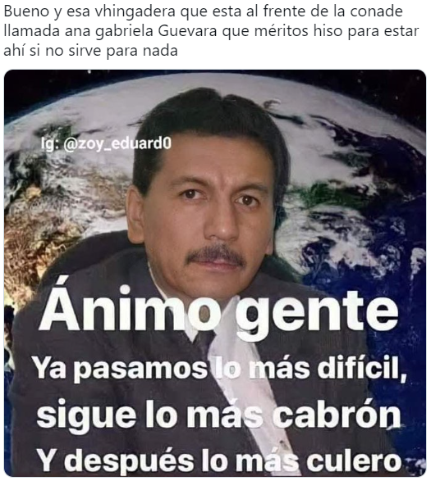Viewport: 431px width, 481px height.
Task: Open the attached meme image
Action: pos(215,273)
